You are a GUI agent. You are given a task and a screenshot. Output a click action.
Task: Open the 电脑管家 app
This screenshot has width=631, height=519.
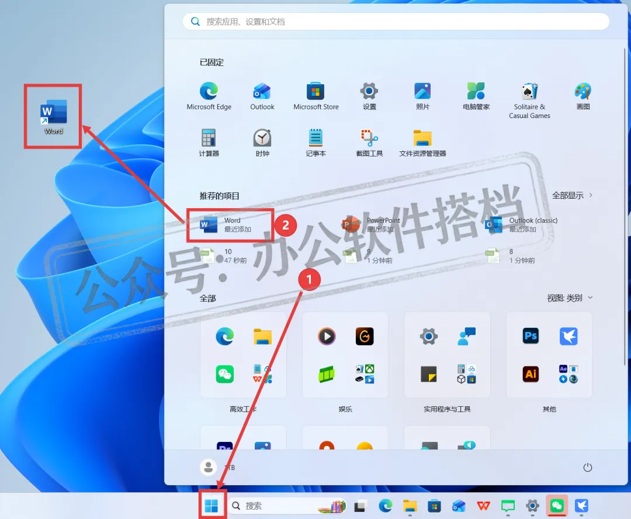point(476,96)
